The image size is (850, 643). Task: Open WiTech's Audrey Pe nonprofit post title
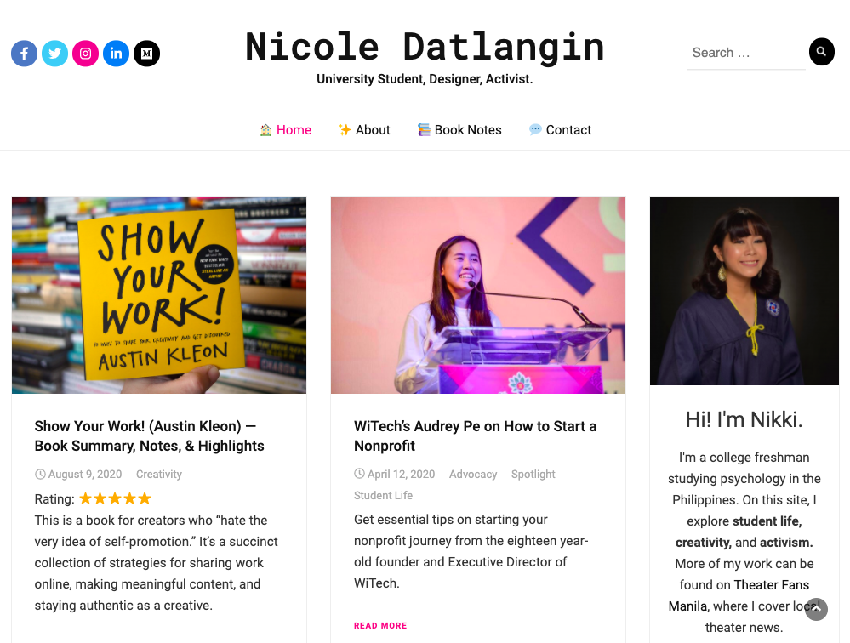click(476, 436)
